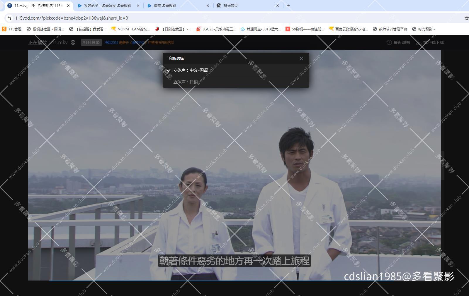Click the 客户端下载 download icon
The height and width of the screenshot is (296, 469).
coord(419,42)
